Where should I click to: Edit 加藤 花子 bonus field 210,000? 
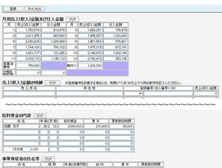(x=96, y=126)
